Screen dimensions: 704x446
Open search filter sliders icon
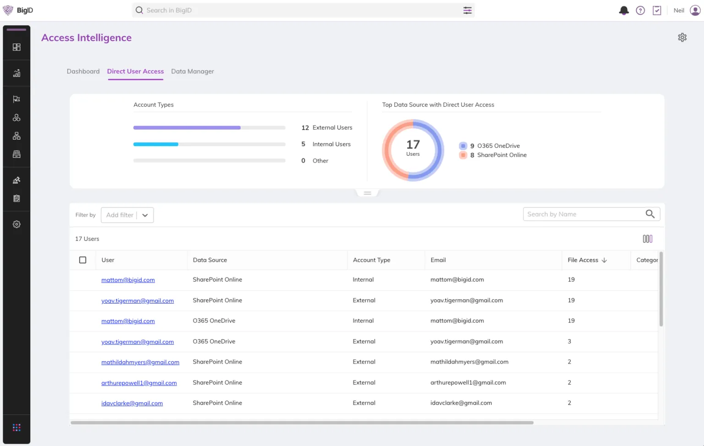click(467, 10)
